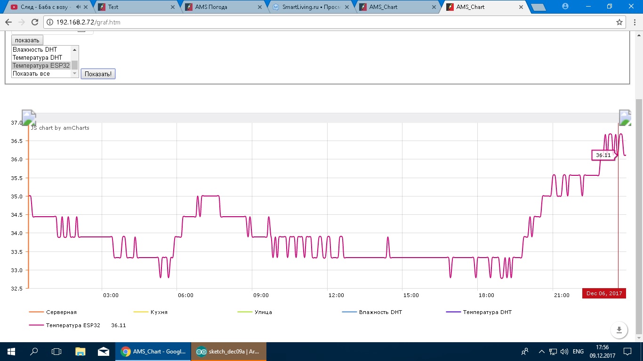Open the Chrome menu three-dots icon
This screenshot has width=643, height=361.
(633, 22)
